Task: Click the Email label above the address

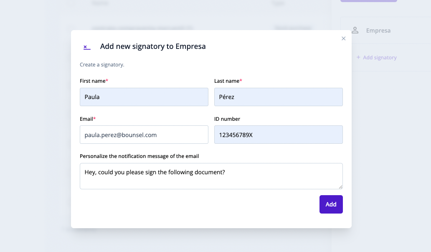Action: (x=87, y=119)
